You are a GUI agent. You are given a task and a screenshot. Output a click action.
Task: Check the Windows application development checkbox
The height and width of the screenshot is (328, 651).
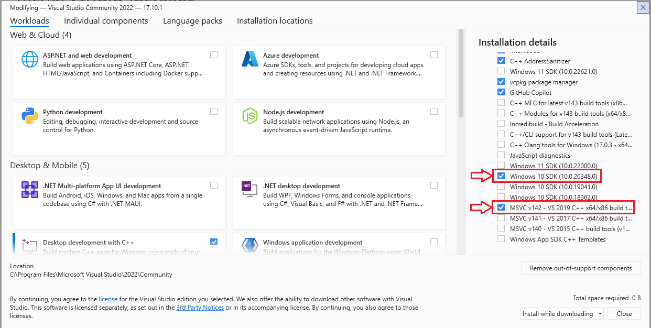pos(434,242)
